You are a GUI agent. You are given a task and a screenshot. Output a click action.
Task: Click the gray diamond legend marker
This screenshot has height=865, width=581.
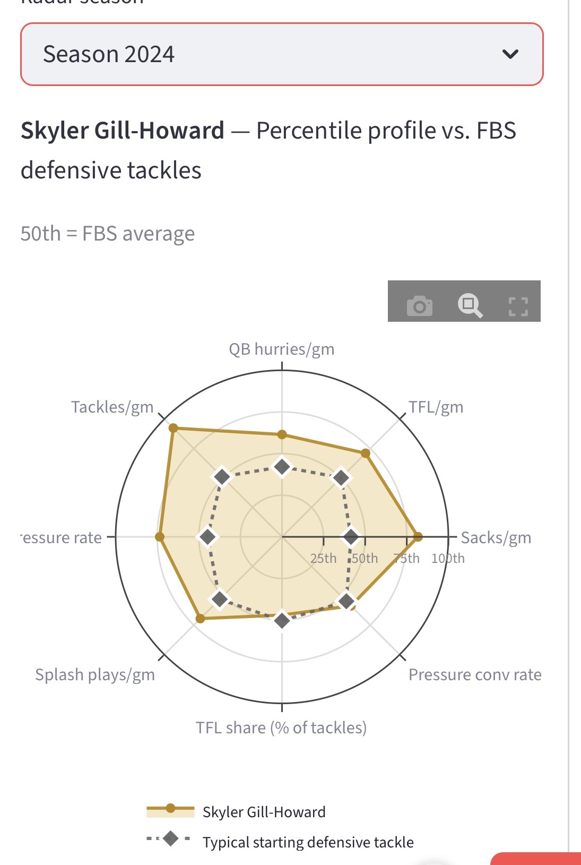[170, 839]
